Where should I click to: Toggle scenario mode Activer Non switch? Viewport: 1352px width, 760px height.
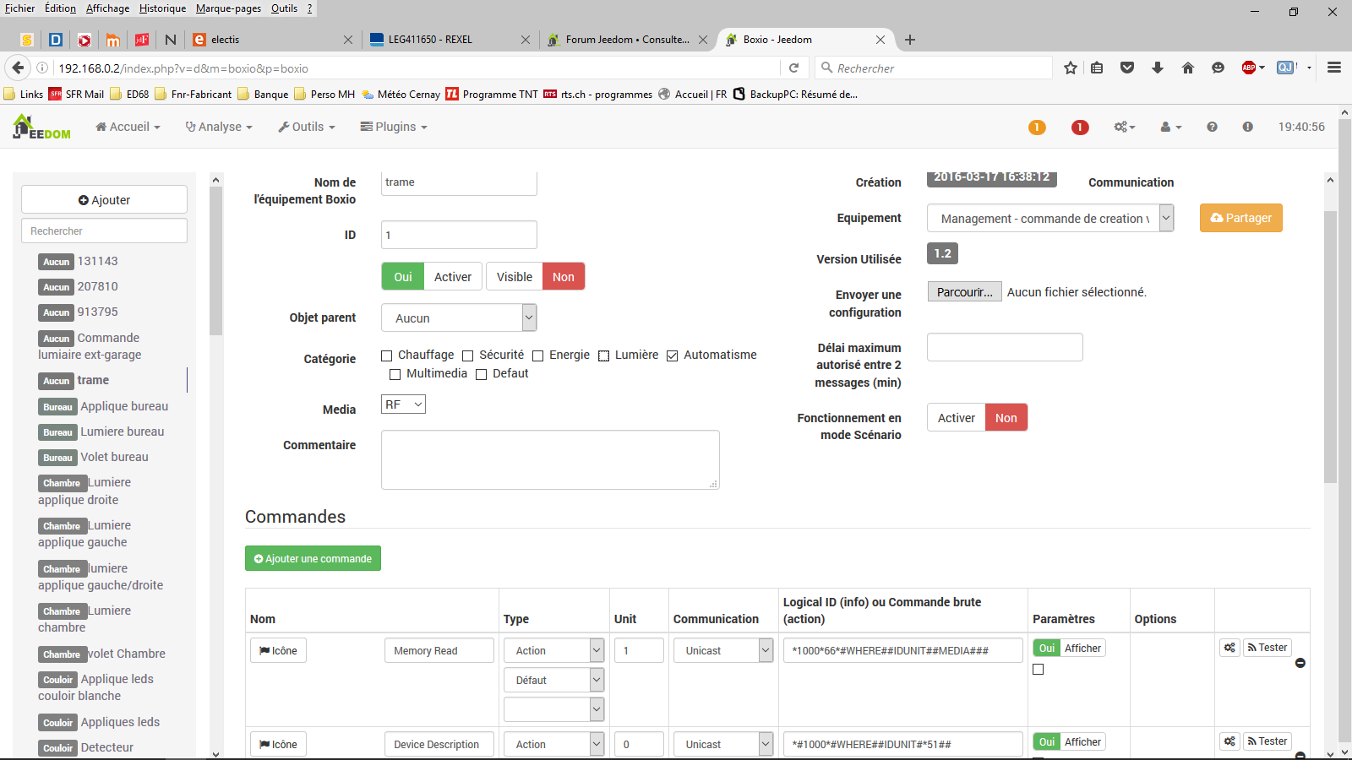[x=977, y=417]
